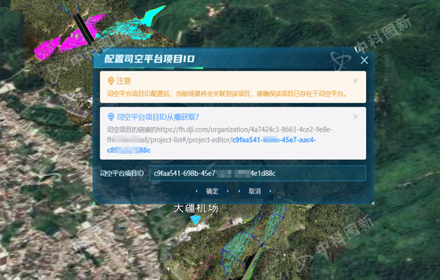Click the 司空平台项目ID从哪获取? heading

coord(157,117)
